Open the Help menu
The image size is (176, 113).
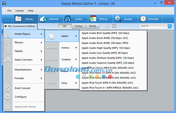31,11
